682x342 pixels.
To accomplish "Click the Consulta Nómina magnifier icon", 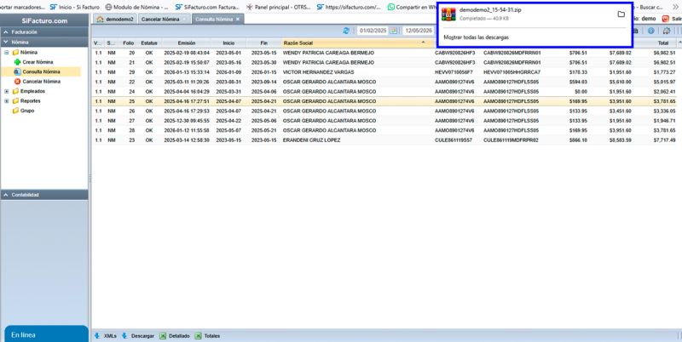I will pos(17,71).
